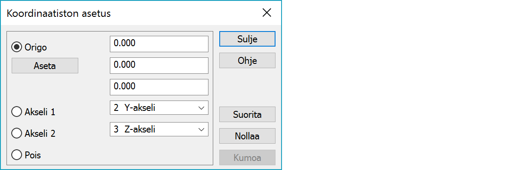Click into the middle 0.000 coordinate field
Viewport: 519px width, 170px height.
coord(159,65)
